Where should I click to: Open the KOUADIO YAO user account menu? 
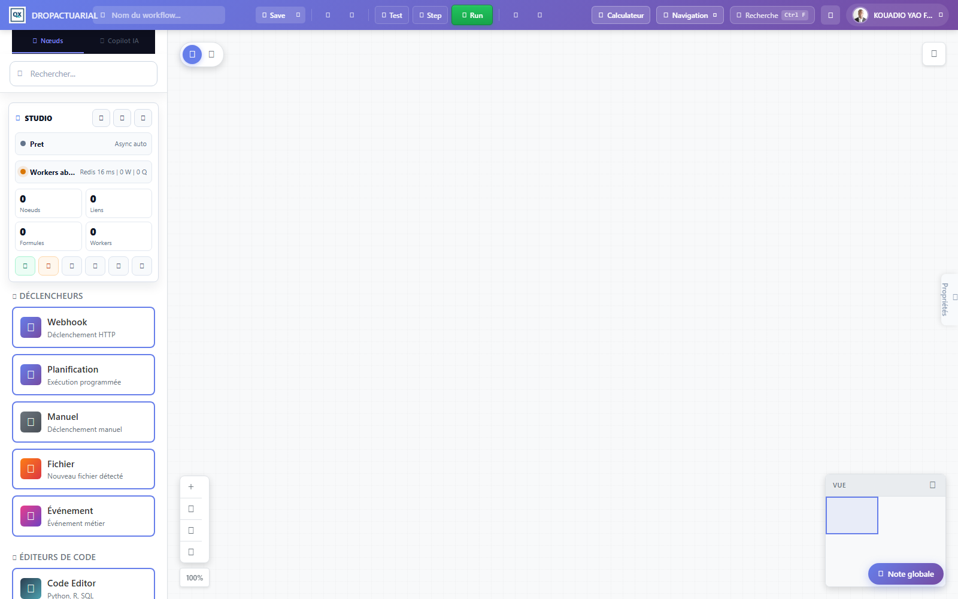(897, 15)
